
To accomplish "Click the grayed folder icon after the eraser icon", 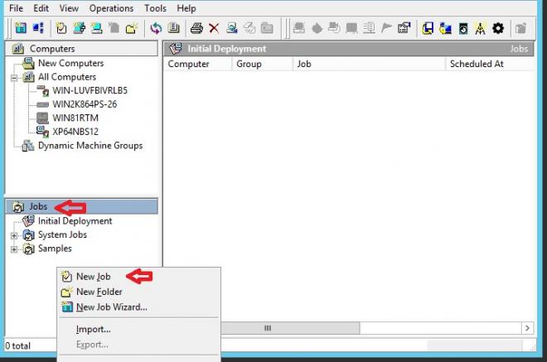I will click(267, 28).
